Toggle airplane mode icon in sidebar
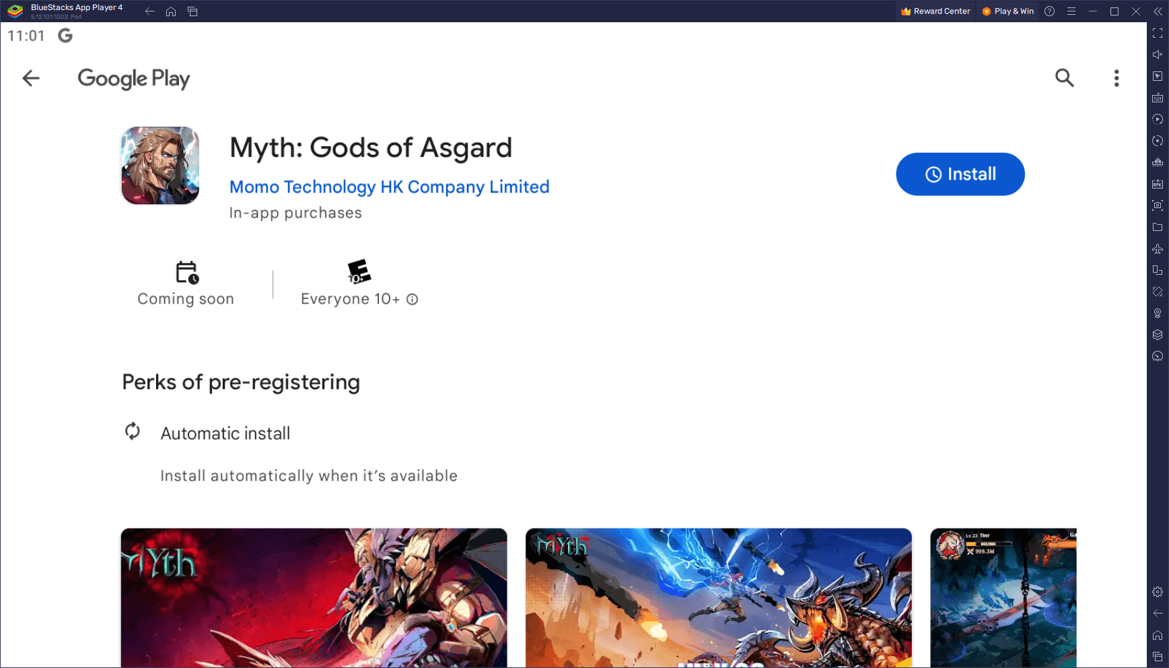The width and height of the screenshot is (1169, 668). 1158,248
